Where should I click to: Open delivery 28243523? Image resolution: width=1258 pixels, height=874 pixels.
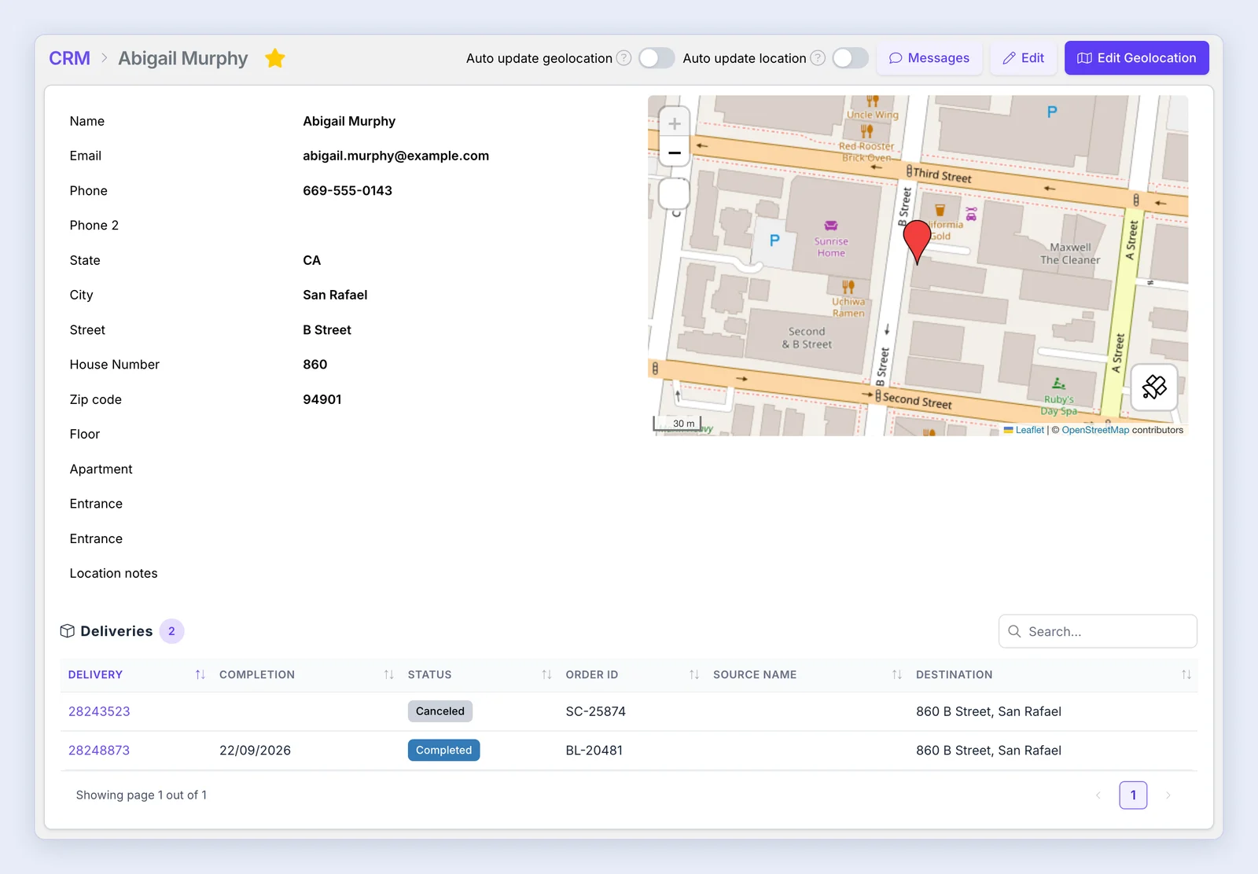tap(99, 711)
